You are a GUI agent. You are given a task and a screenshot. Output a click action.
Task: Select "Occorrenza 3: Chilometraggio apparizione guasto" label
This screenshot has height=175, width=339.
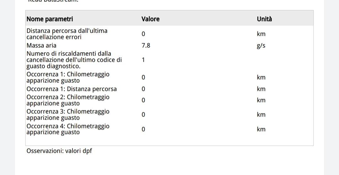tap(68, 114)
